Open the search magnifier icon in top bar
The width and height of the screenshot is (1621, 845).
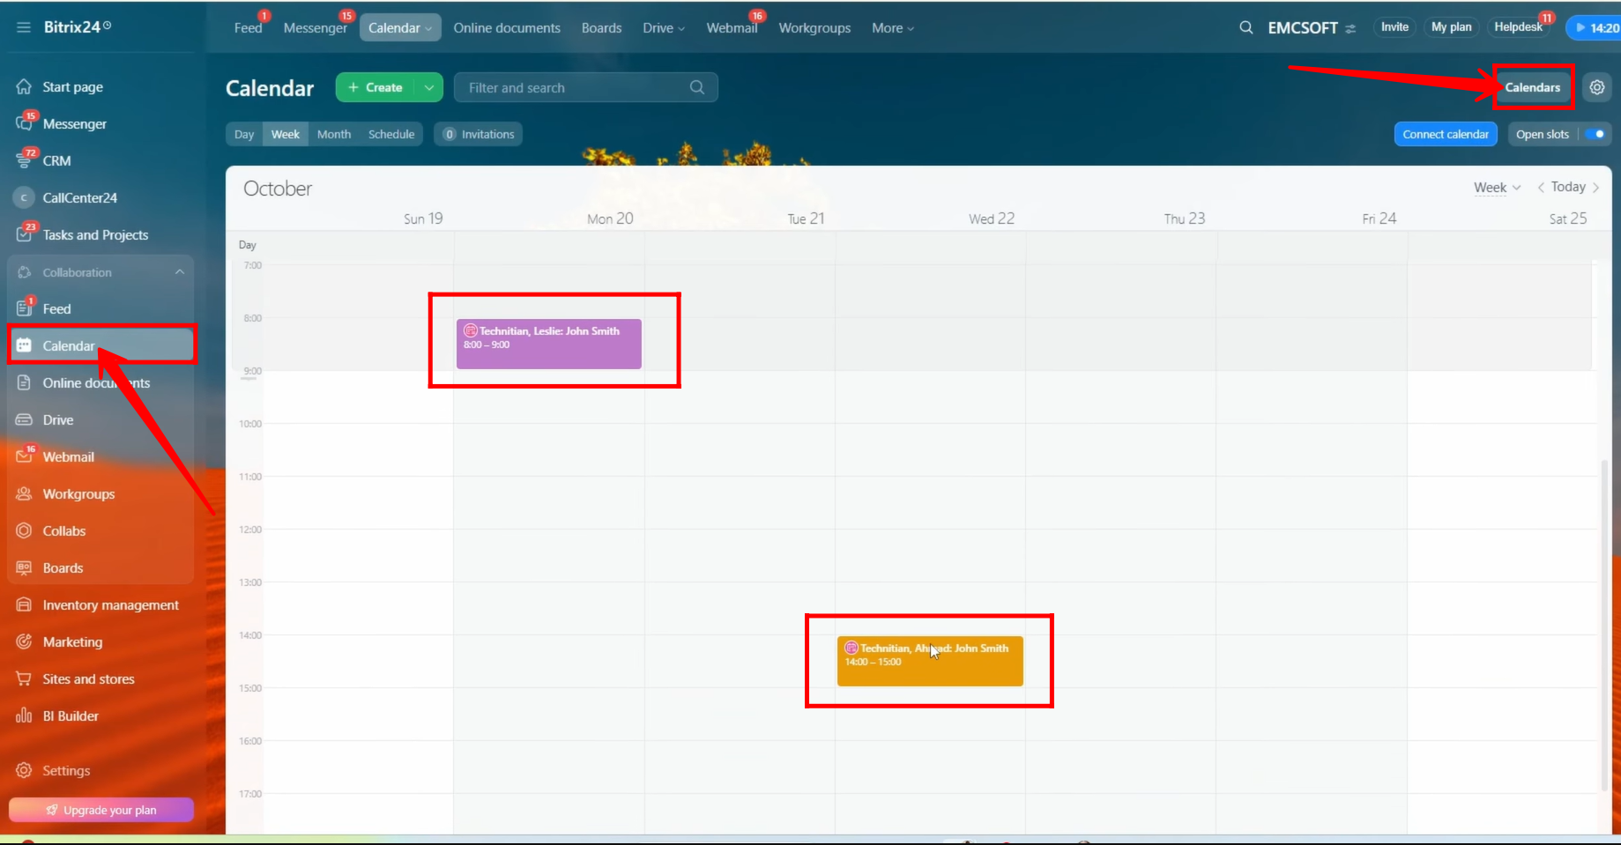1245,27
